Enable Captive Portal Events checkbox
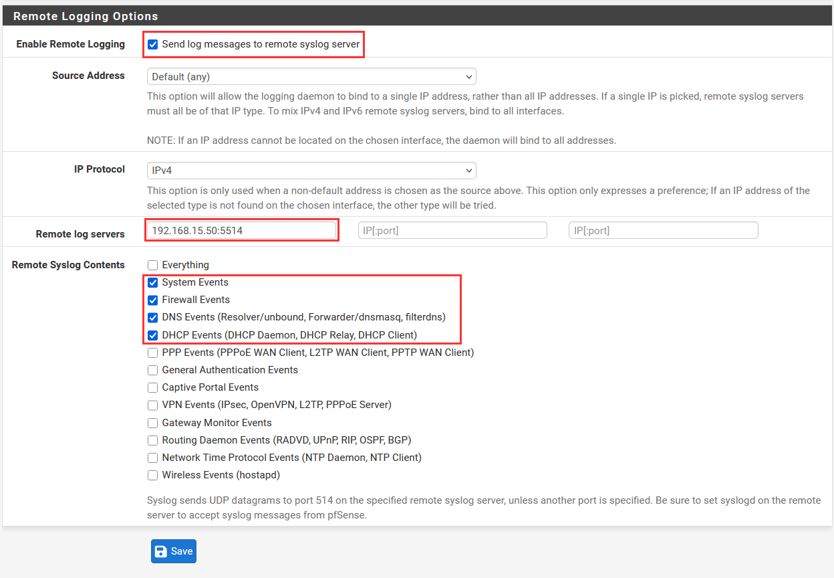Screen dimensions: 834x578 [x=153, y=388]
